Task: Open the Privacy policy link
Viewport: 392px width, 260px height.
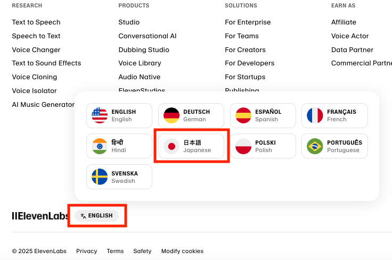Action: point(86,251)
